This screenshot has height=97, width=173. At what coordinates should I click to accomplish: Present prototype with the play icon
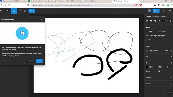click(x=164, y=11)
